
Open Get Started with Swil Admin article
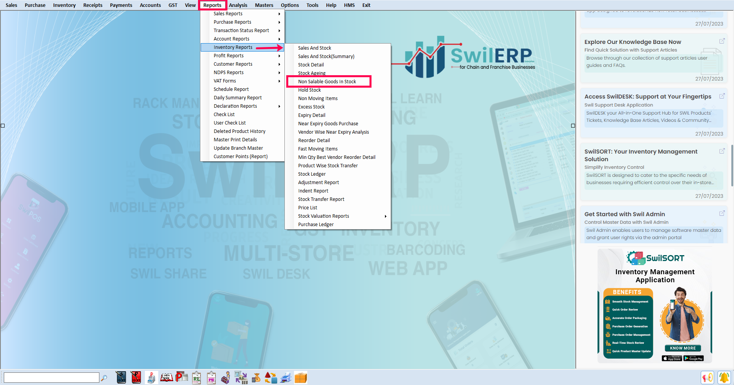pos(625,214)
